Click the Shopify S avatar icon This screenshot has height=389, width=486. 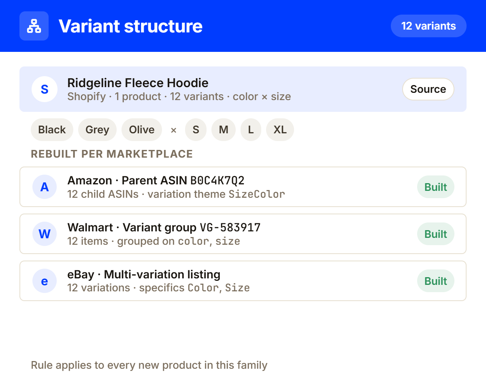45,89
